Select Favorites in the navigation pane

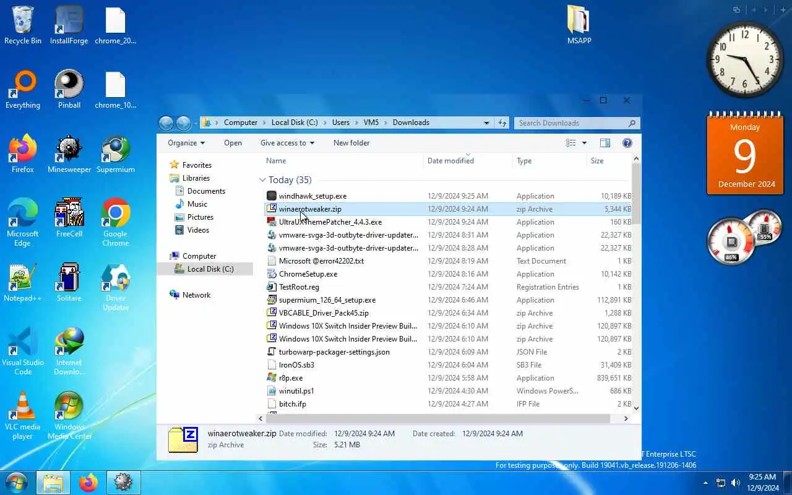click(197, 165)
